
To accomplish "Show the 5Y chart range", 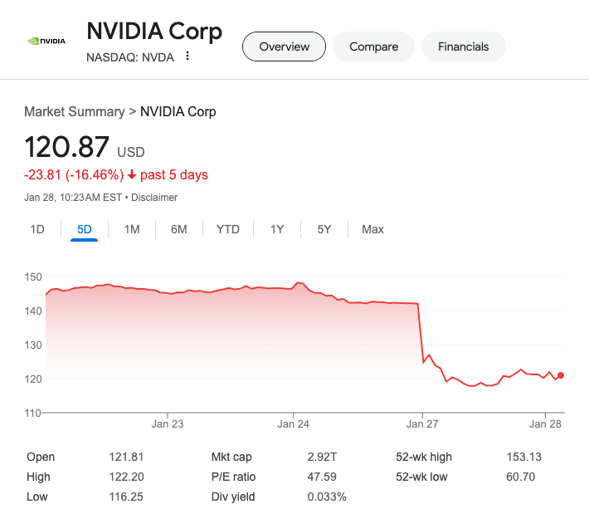I will (324, 229).
